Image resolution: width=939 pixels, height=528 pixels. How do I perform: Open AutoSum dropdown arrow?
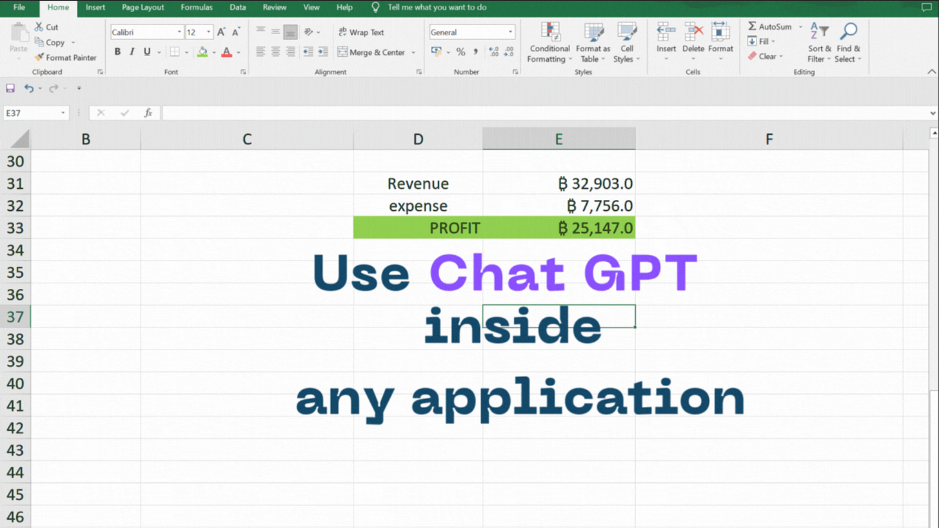[800, 27]
